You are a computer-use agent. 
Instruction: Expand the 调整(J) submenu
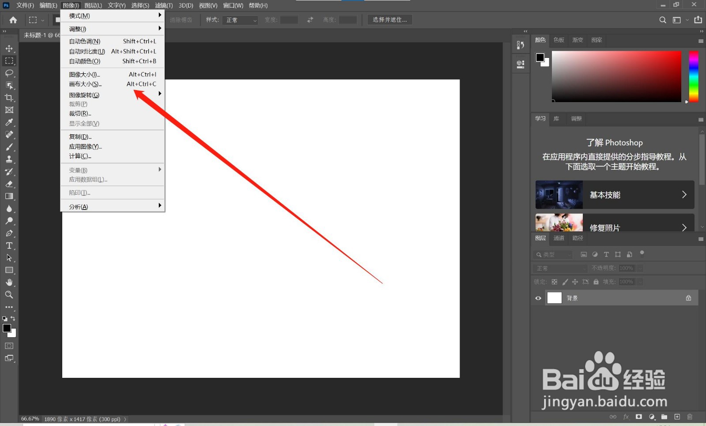[113, 29]
